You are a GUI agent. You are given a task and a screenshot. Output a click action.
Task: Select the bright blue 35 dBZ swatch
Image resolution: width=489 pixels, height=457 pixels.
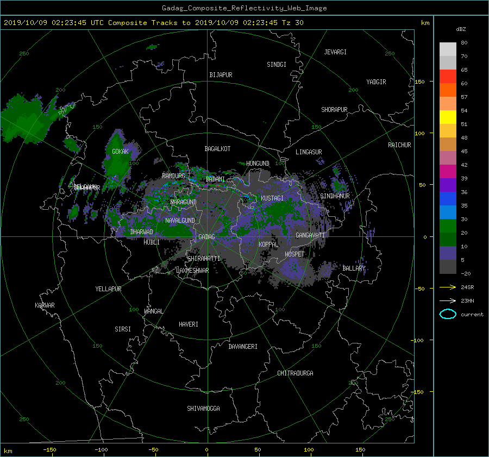click(448, 199)
